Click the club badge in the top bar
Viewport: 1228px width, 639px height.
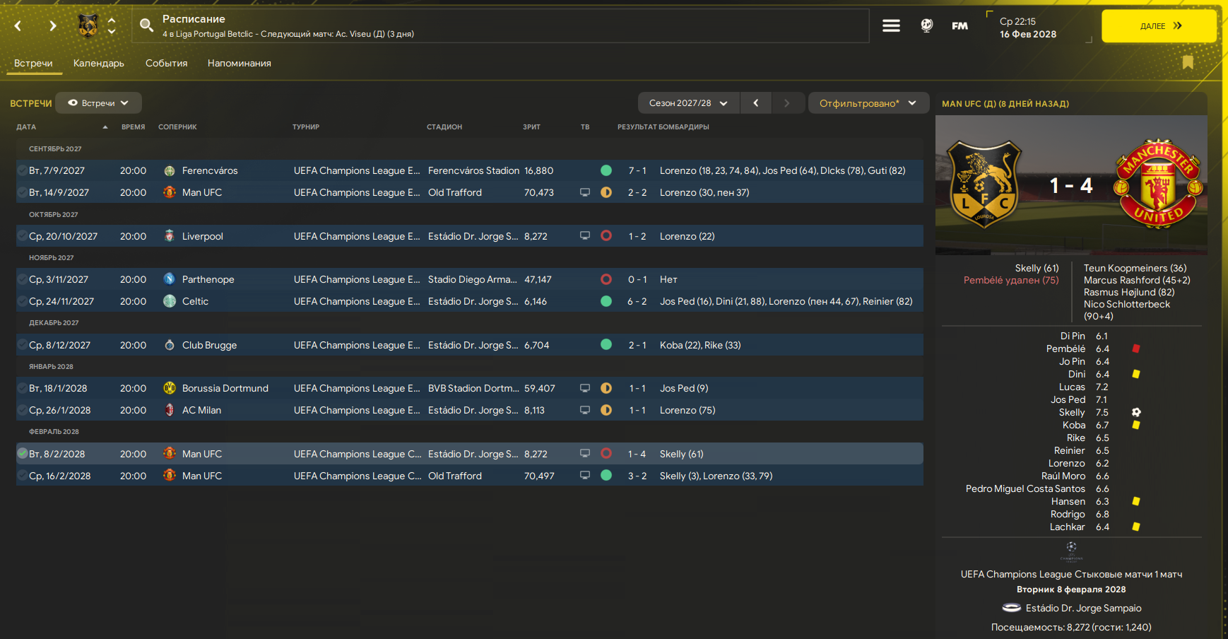click(x=88, y=26)
